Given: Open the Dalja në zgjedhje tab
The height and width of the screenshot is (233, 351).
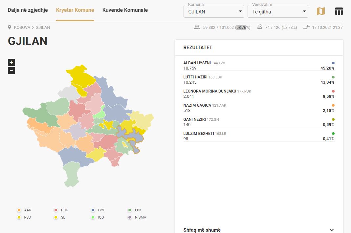Looking at the screenshot, I should [28, 10].
